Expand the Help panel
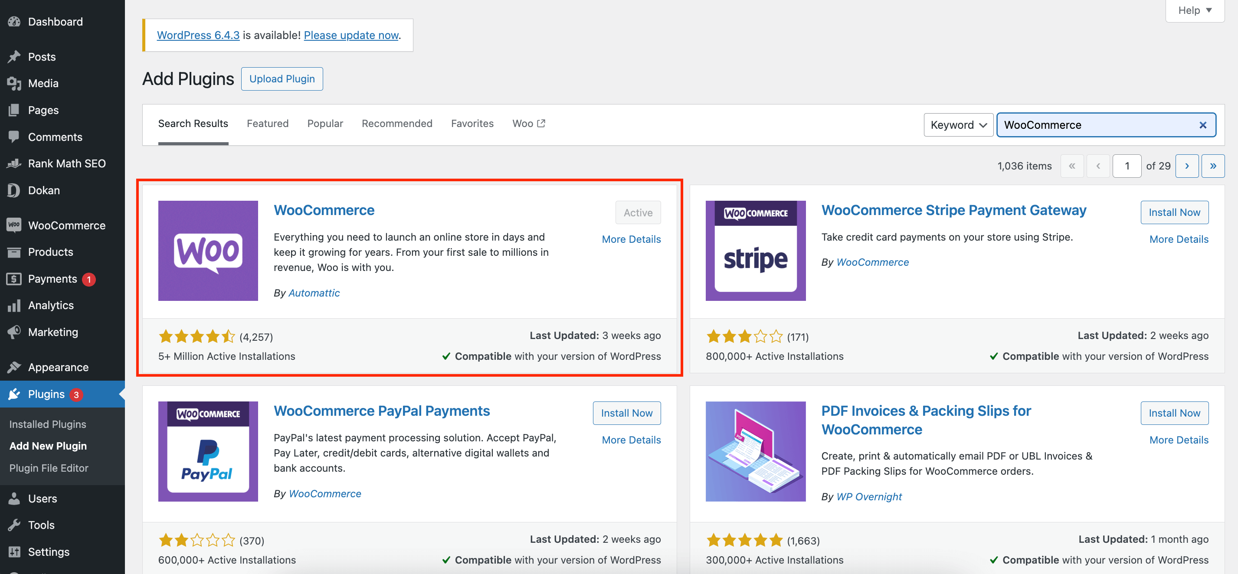 (1194, 10)
